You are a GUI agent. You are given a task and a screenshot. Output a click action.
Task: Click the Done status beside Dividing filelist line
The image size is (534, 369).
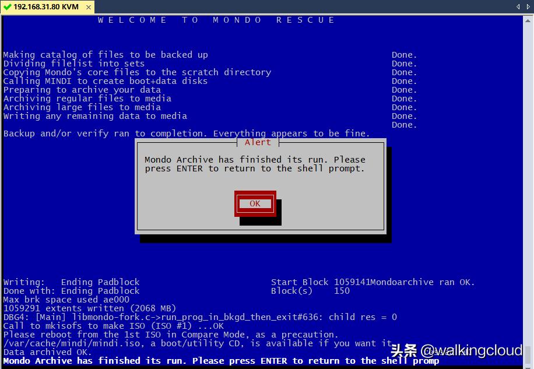(406, 63)
